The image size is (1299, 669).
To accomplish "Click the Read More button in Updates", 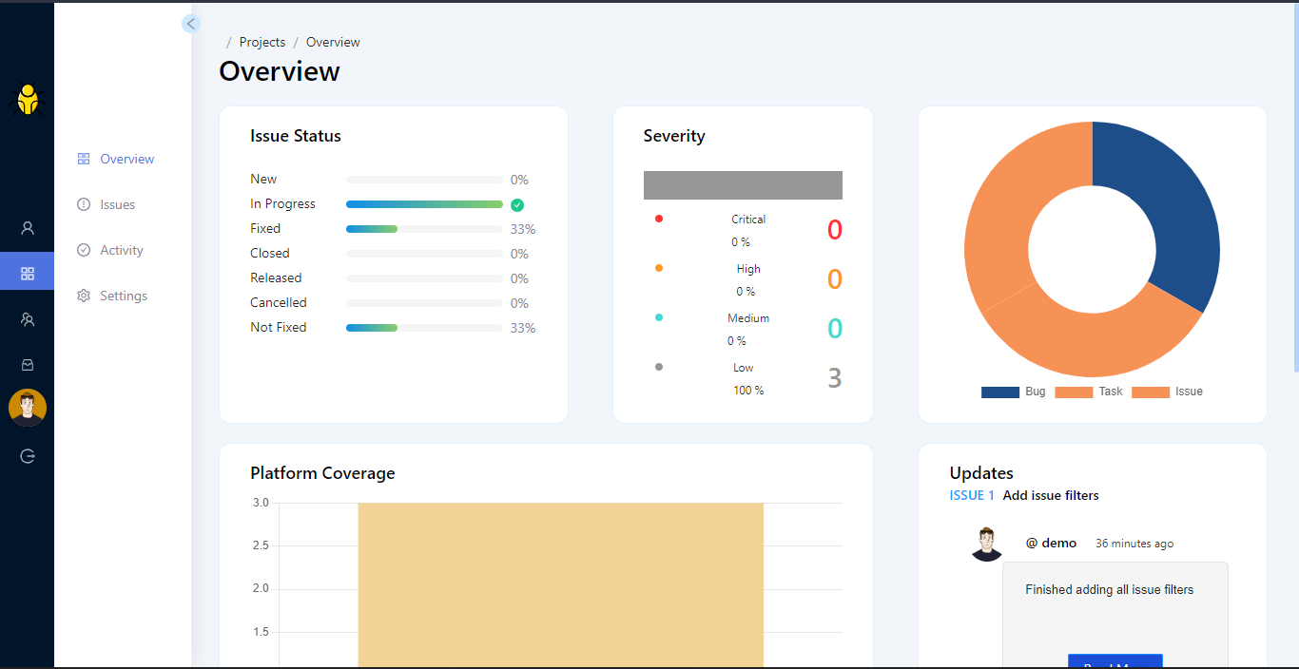I will [x=1115, y=661].
